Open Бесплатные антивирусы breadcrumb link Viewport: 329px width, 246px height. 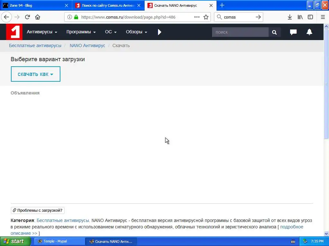[35, 45]
